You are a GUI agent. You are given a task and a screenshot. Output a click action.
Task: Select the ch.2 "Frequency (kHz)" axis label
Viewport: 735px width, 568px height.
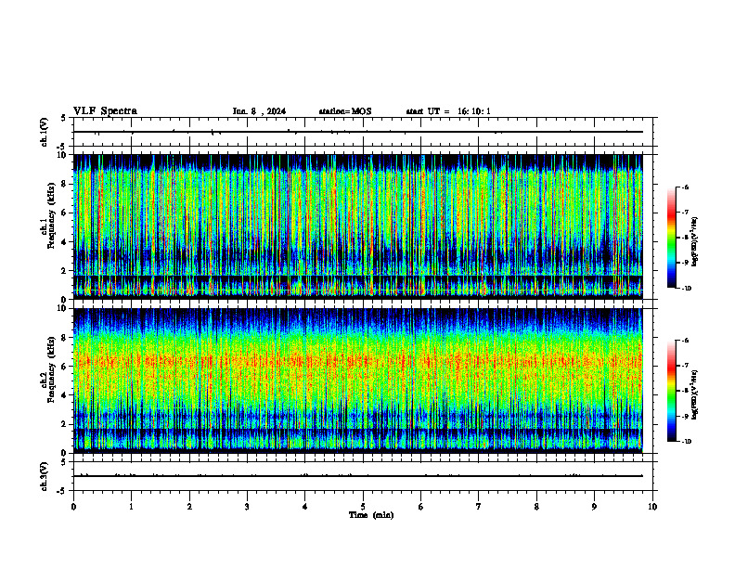tap(51, 369)
